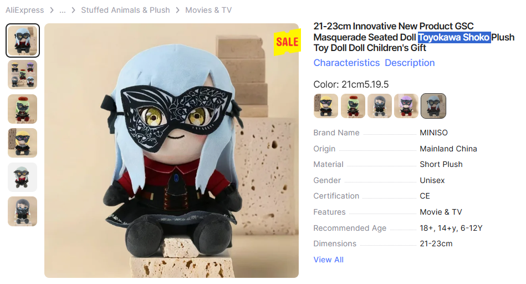The width and height of the screenshot is (526, 284).
Task: Select the white-background doll thumbnail
Action: tap(23, 177)
